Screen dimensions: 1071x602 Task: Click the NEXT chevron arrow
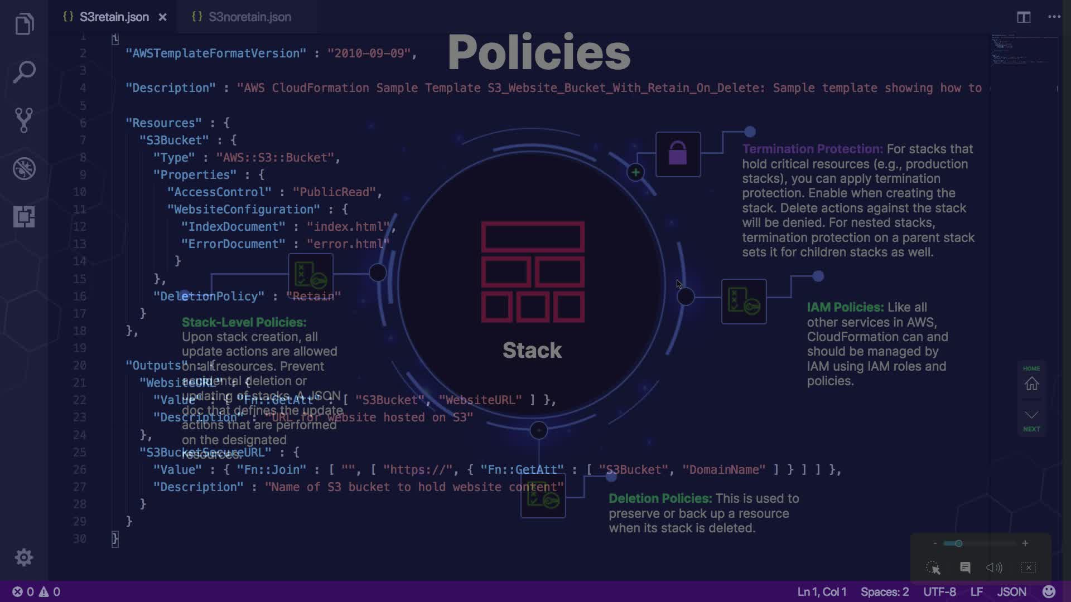1031,415
